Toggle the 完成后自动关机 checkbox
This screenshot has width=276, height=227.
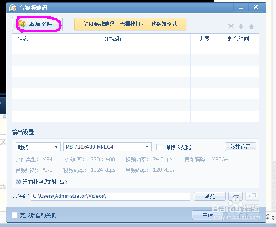point(15,215)
